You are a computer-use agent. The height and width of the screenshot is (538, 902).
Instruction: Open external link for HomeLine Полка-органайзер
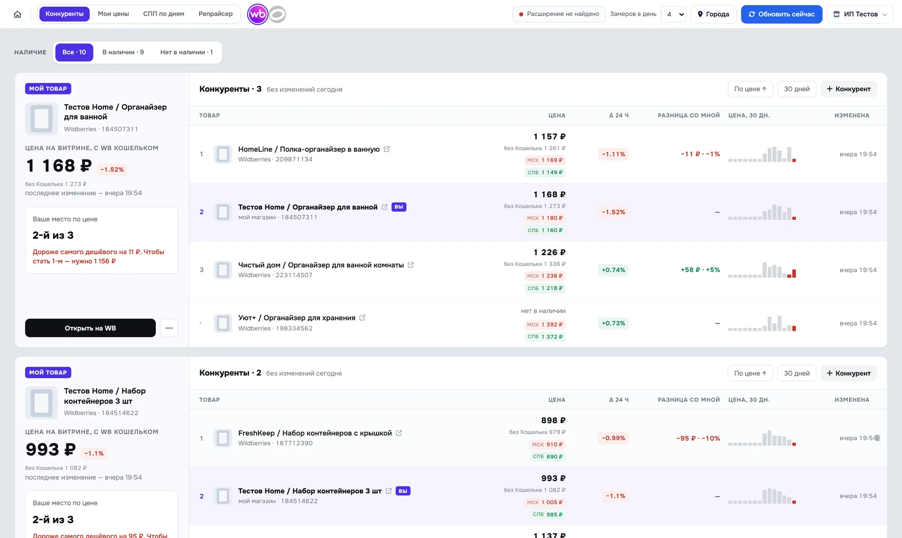(x=387, y=149)
